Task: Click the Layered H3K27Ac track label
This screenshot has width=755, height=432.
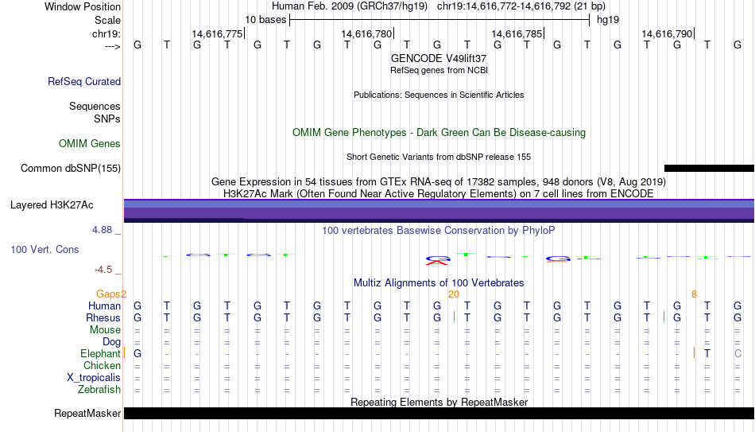Action: [x=52, y=205]
